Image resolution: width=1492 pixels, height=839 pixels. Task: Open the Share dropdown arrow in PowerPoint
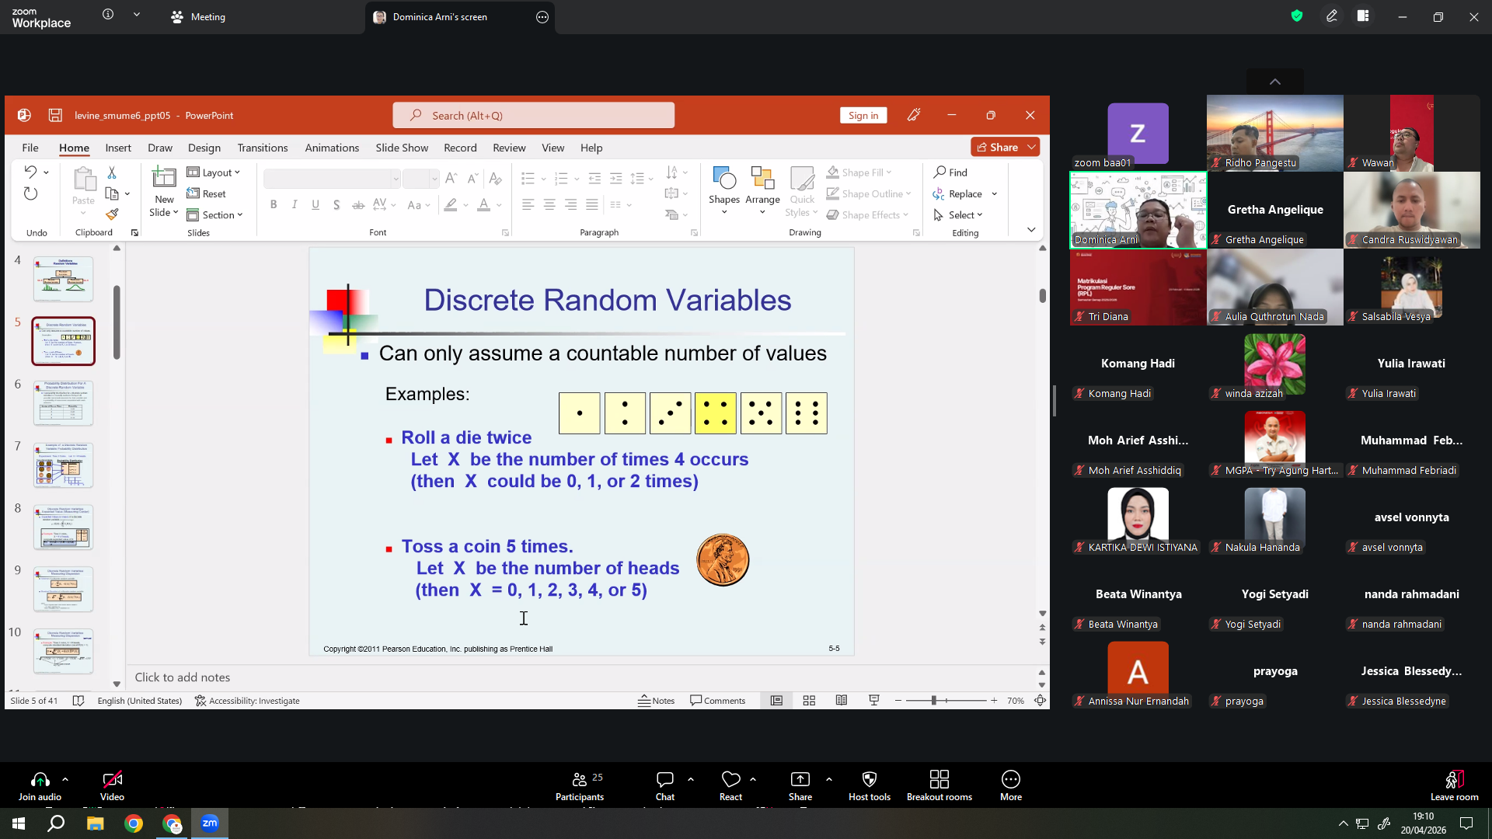(1032, 147)
